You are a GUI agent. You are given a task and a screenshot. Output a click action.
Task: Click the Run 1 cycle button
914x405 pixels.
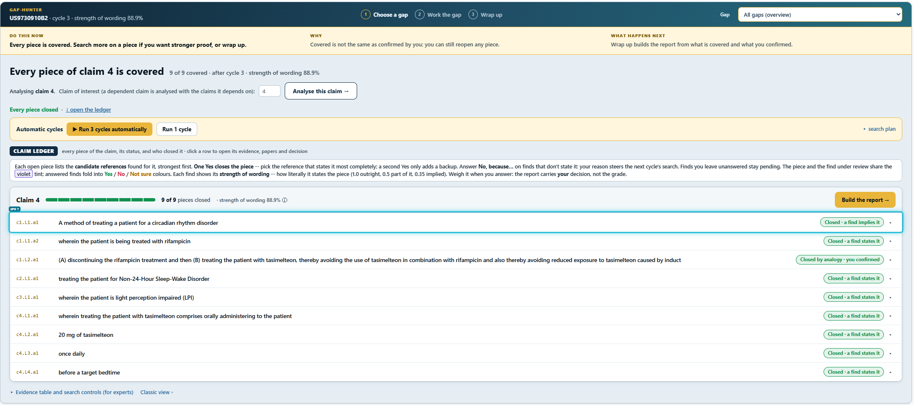(x=177, y=129)
